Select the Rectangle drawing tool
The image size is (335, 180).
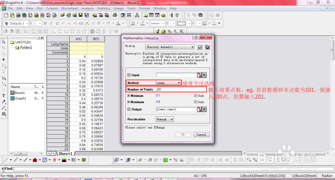click(4, 114)
